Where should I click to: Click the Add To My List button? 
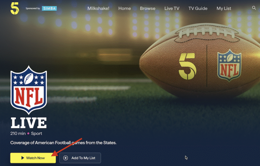(80, 158)
